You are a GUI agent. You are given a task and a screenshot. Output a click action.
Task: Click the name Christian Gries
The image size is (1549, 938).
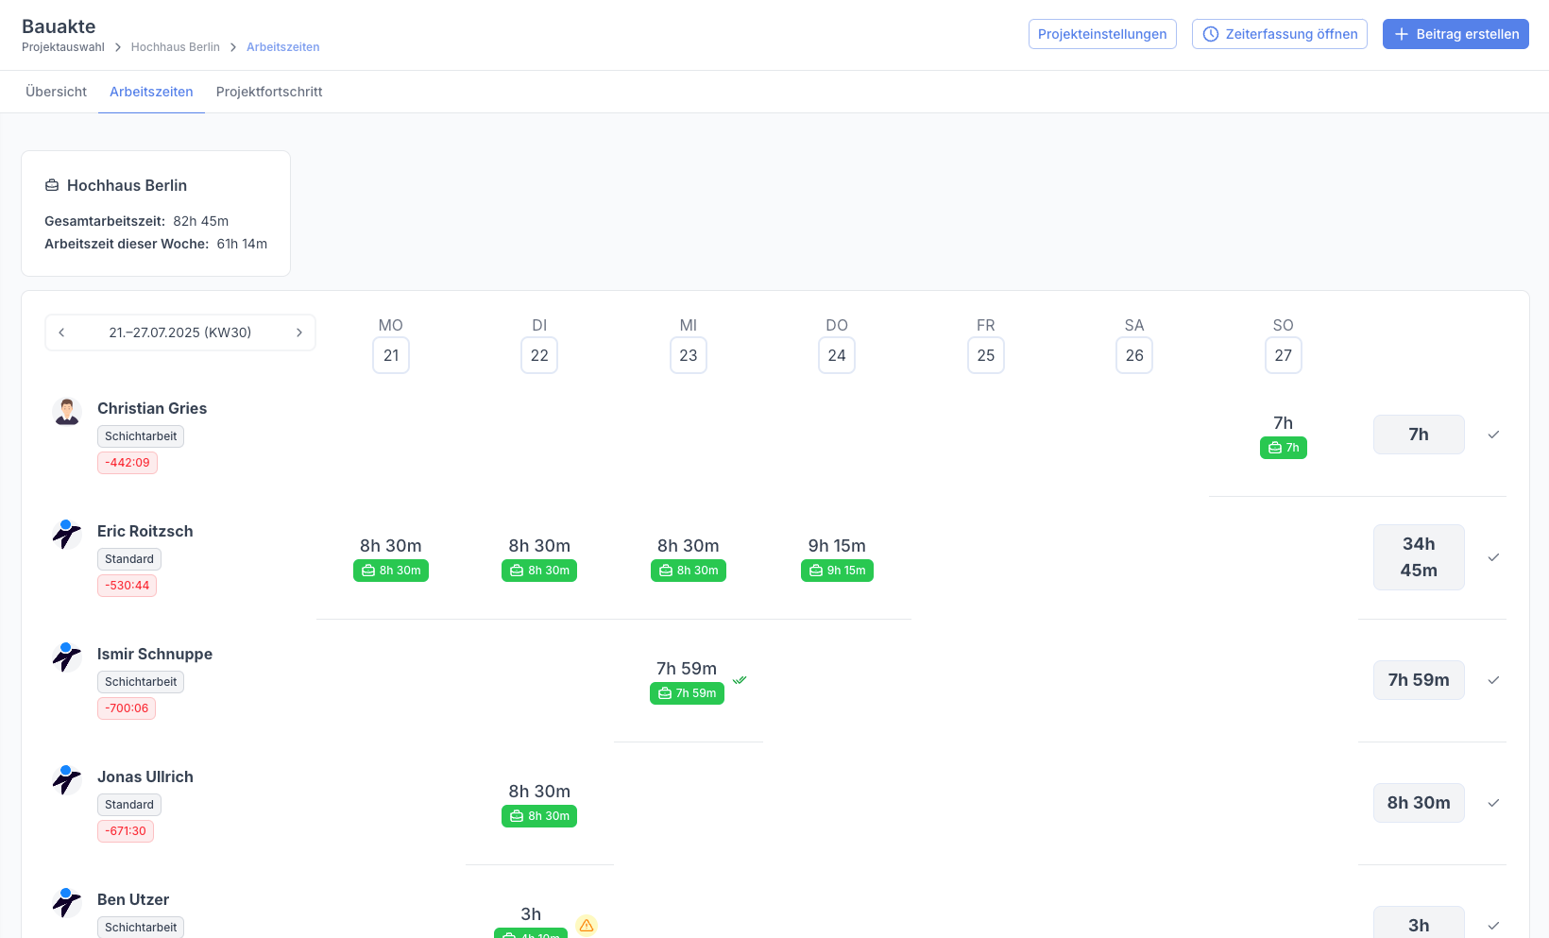pos(152,408)
